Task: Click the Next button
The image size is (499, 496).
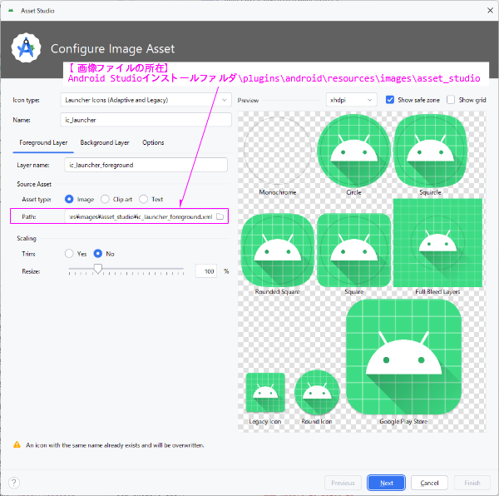Action: pos(387,483)
